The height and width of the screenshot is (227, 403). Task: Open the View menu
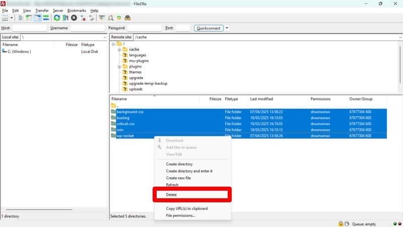pos(27,11)
